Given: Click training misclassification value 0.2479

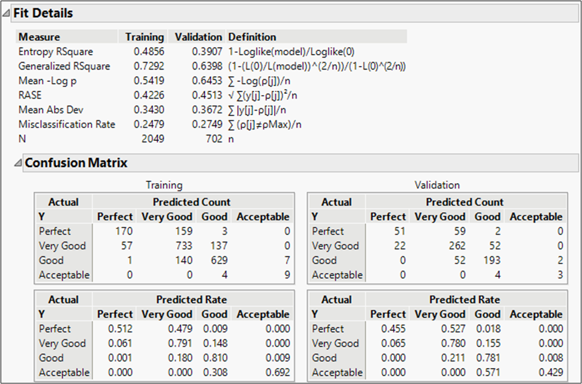Looking at the screenshot, I should 150,124.
